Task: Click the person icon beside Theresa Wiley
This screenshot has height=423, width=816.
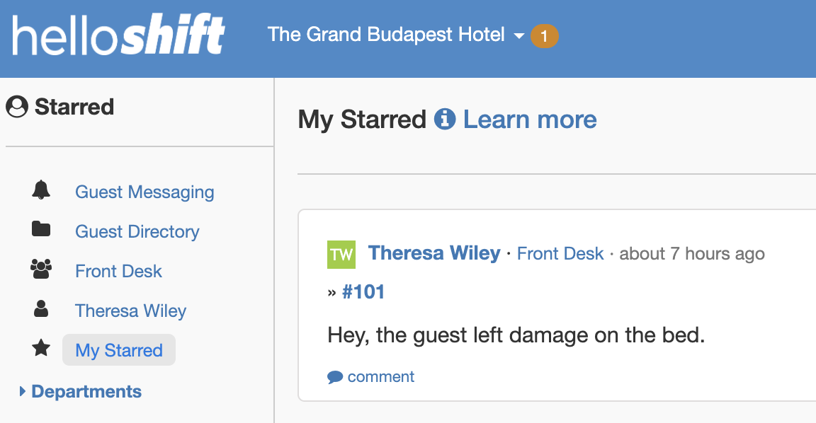Action: click(41, 308)
